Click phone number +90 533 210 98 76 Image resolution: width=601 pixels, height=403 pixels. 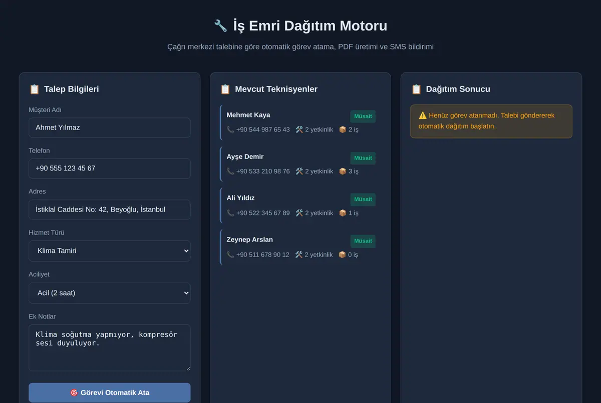coord(263,171)
